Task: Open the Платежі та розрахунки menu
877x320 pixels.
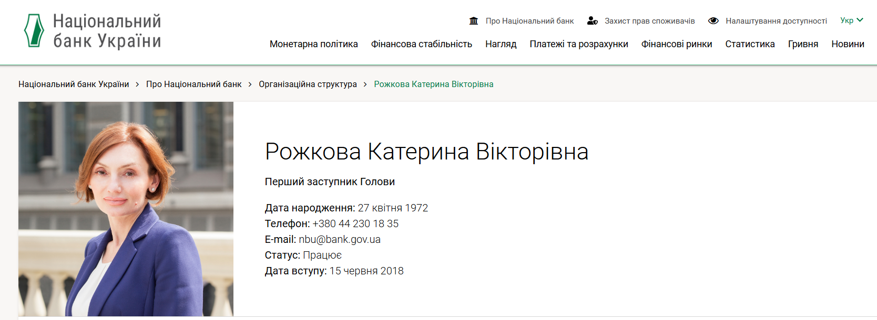Action: (578, 44)
